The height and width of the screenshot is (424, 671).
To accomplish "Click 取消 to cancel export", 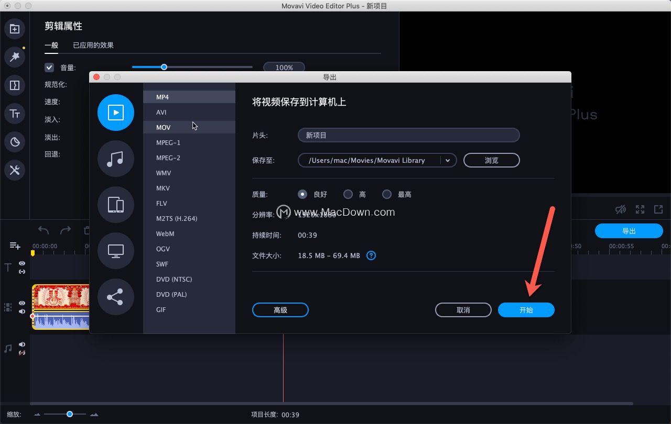I will tap(463, 310).
